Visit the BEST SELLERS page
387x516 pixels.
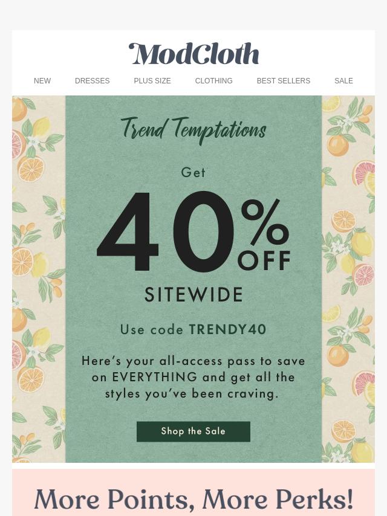pos(284,80)
